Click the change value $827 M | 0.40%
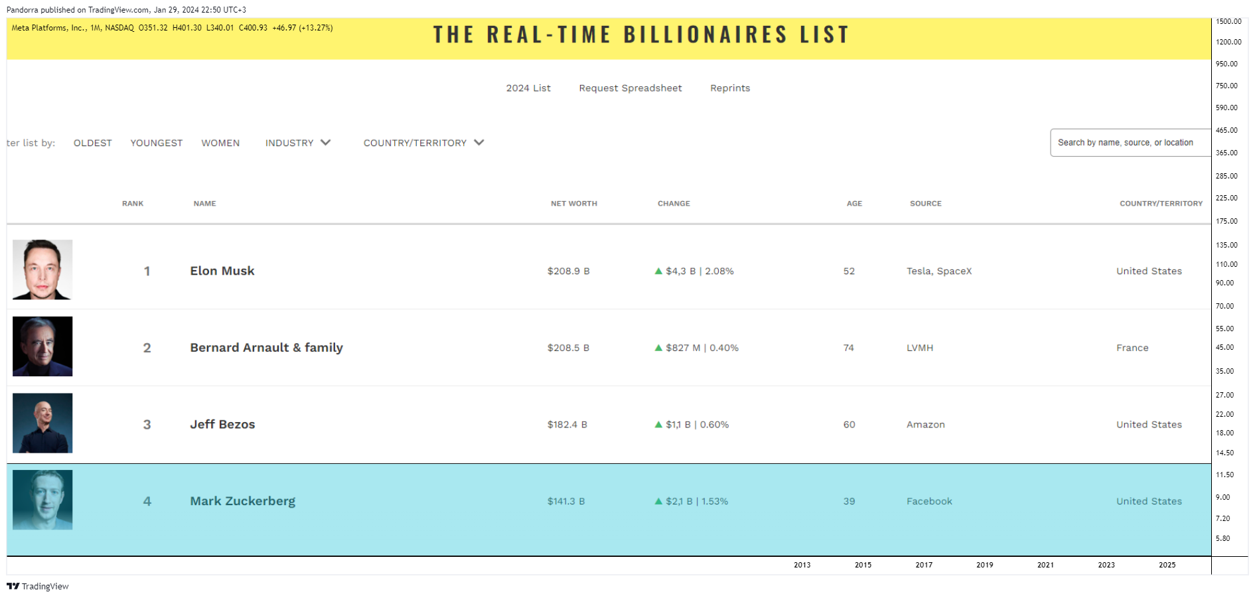 (x=702, y=348)
